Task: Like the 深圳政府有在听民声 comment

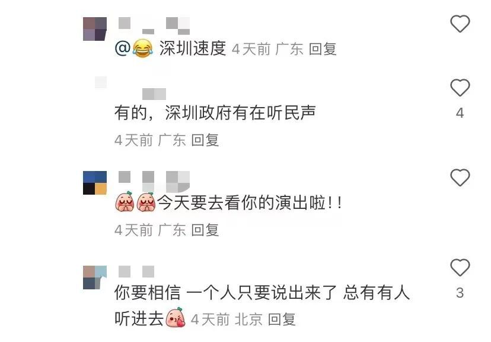Action: (x=460, y=88)
